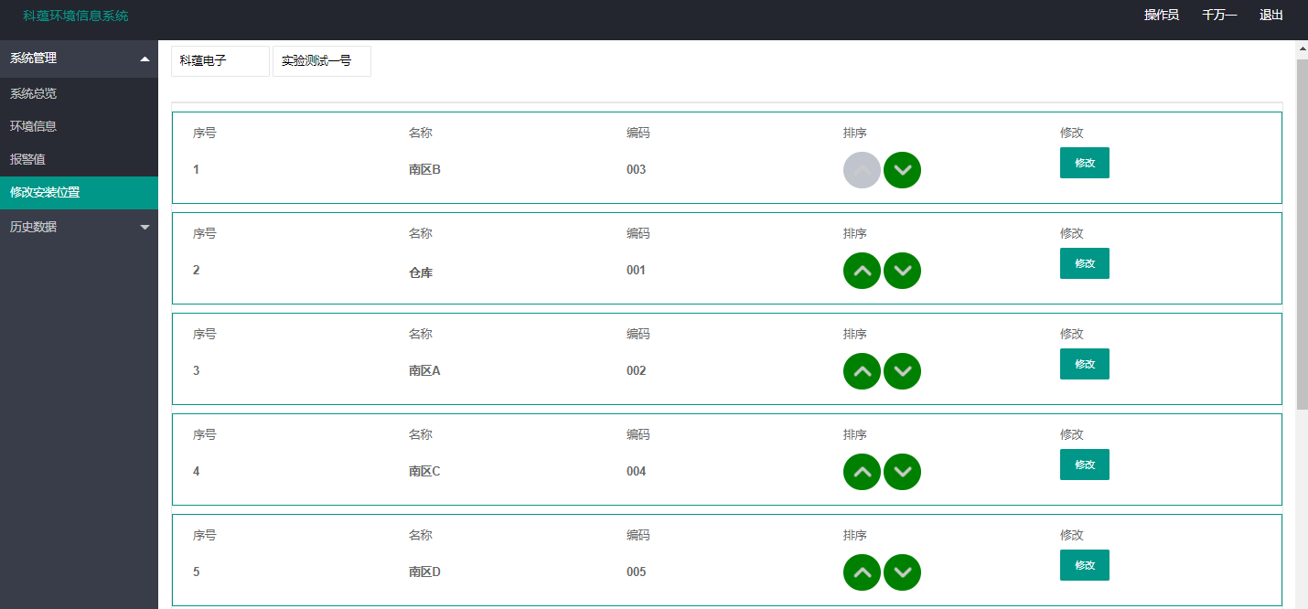This screenshot has width=1308, height=609.
Task: Move 仓库 row down in order
Action: click(x=902, y=271)
